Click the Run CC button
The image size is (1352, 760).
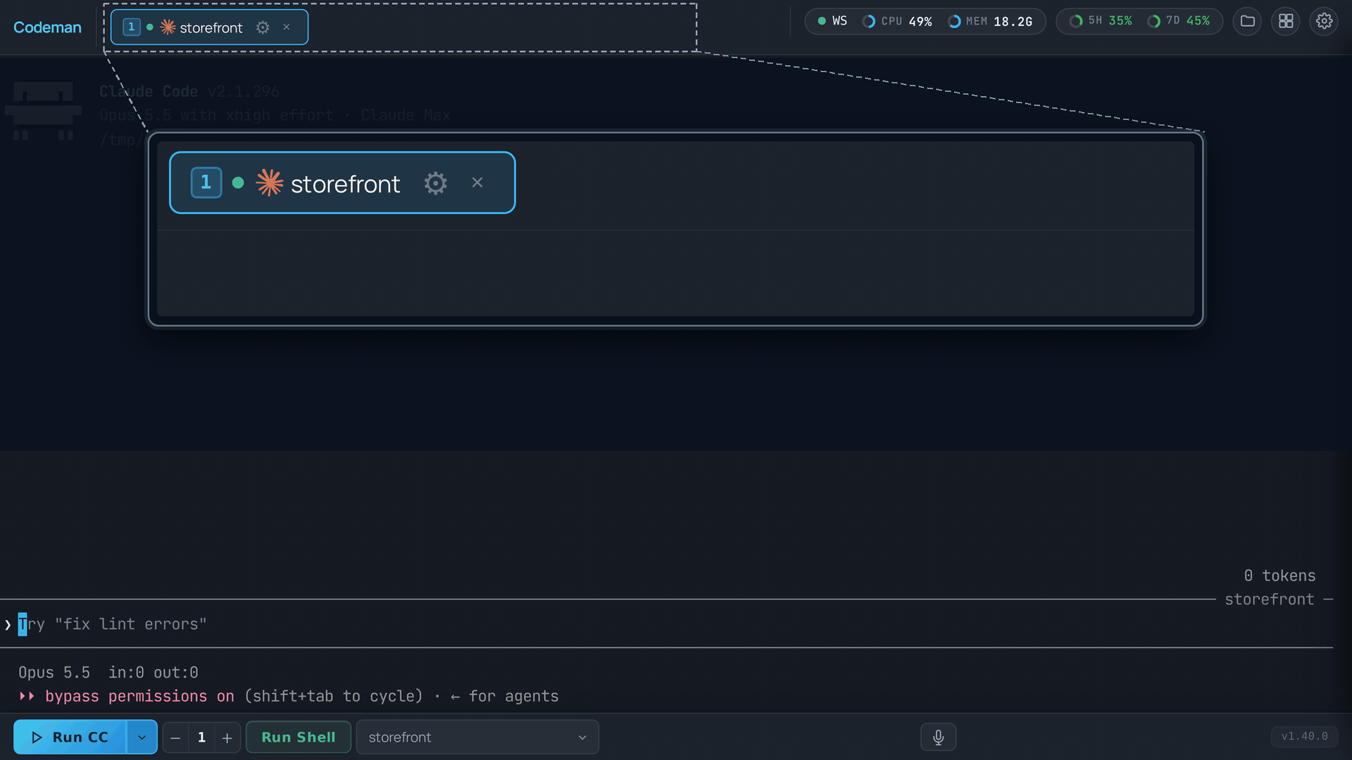click(x=70, y=737)
